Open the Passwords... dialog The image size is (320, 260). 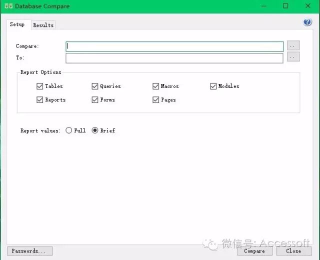(x=30, y=251)
